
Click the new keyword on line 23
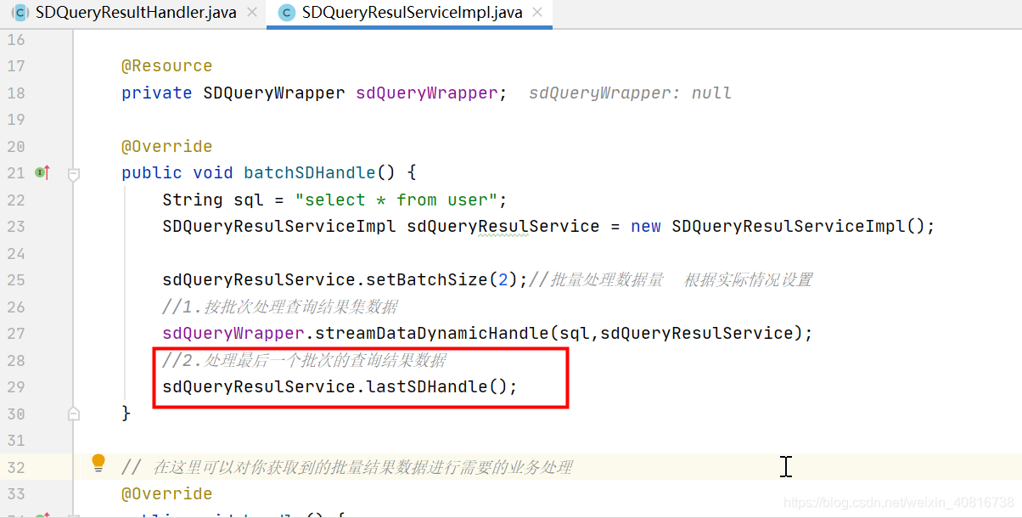pos(646,226)
